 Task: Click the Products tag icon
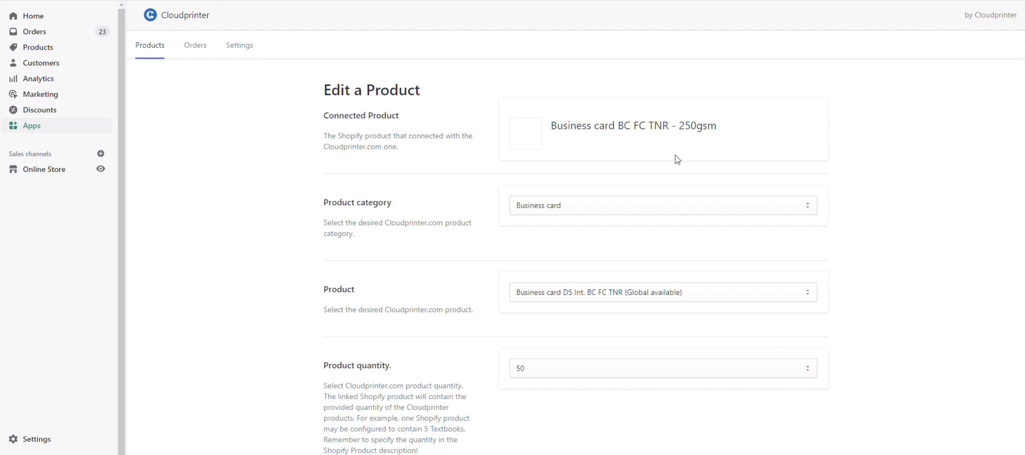pos(13,47)
